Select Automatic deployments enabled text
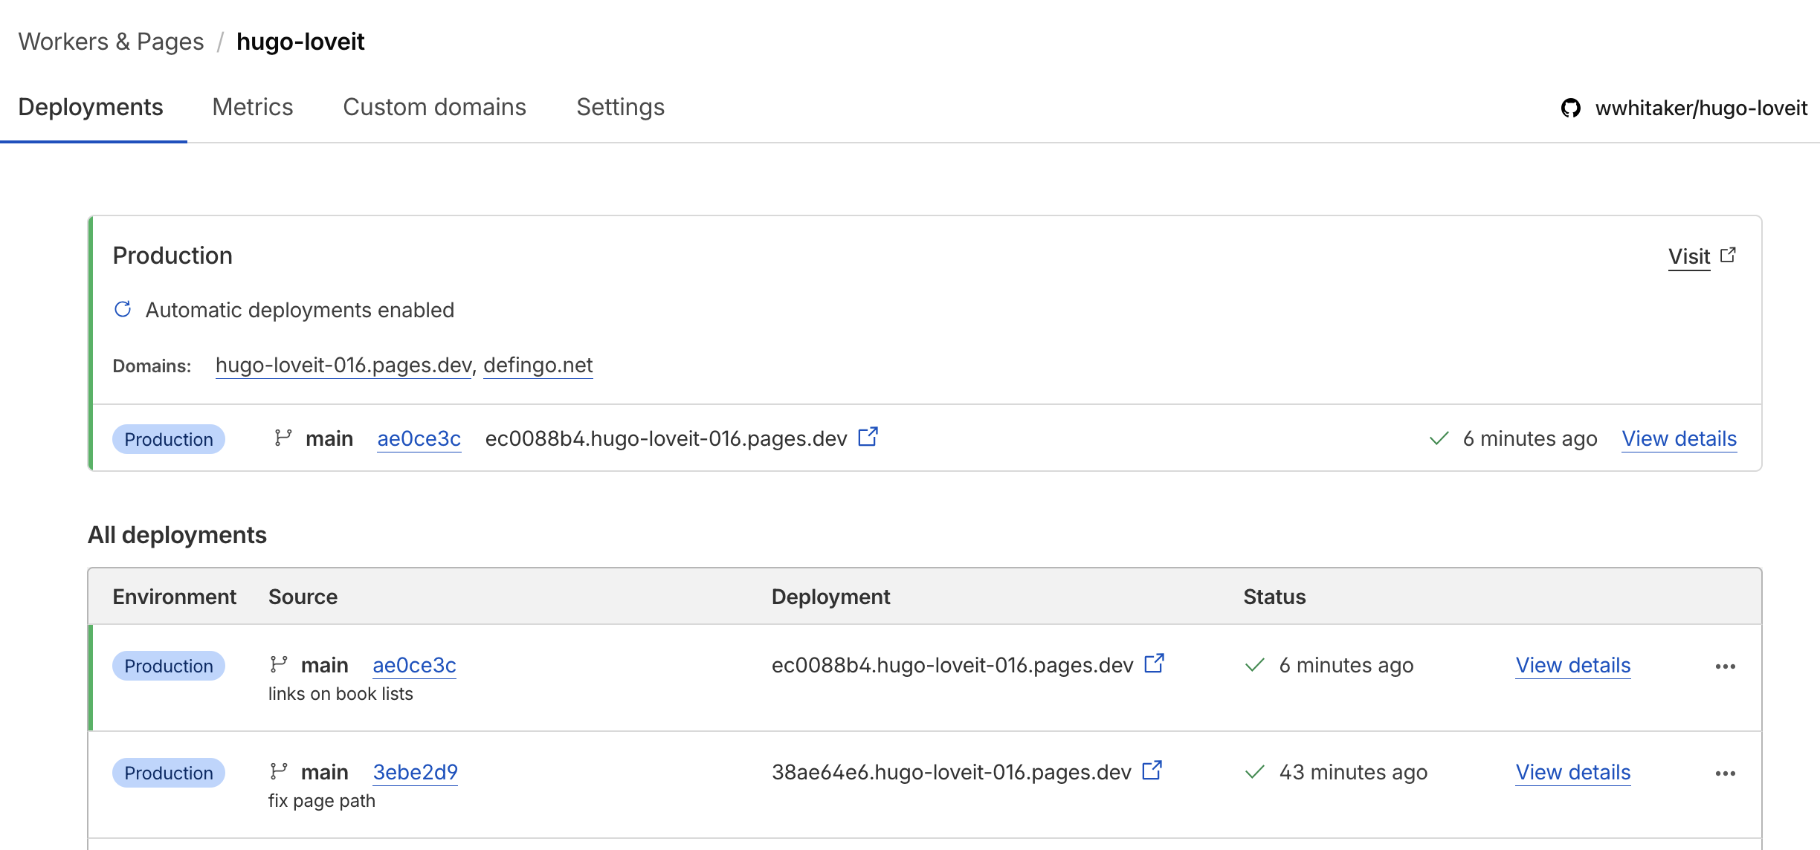The height and width of the screenshot is (850, 1820). point(300,310)
